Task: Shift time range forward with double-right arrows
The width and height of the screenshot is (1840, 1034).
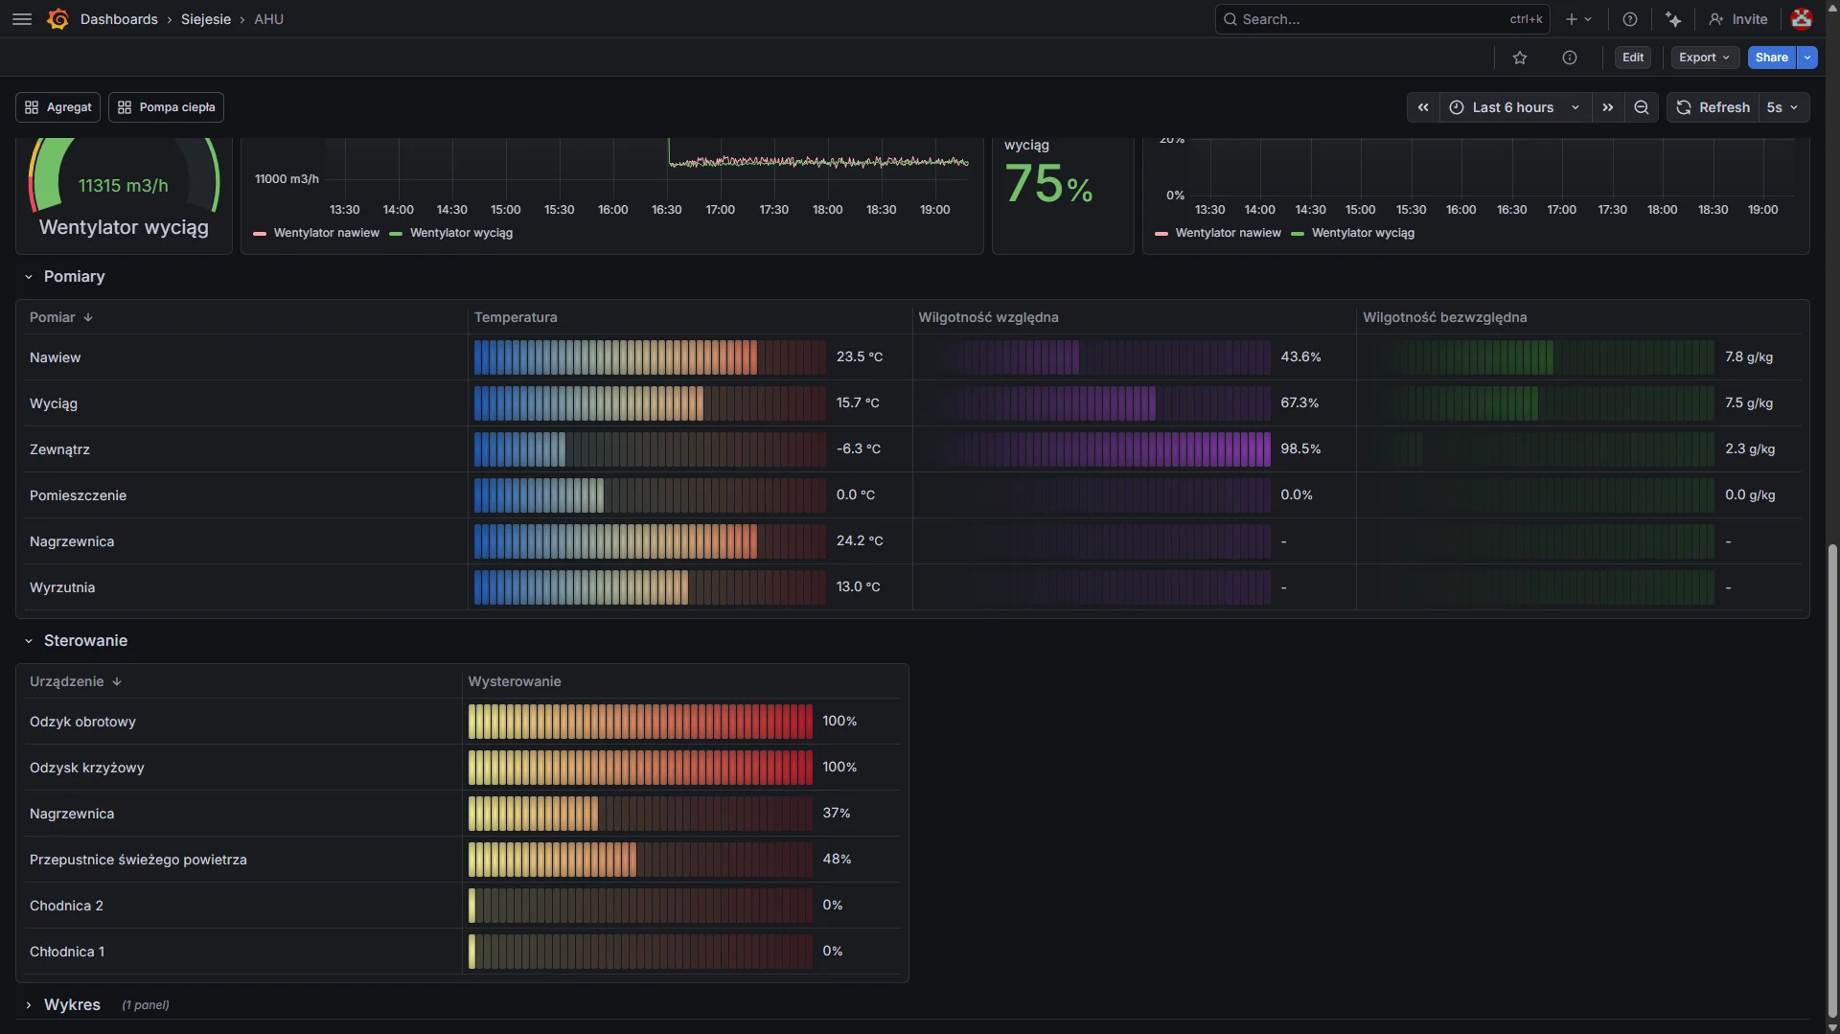Action: coord(1608,107)
